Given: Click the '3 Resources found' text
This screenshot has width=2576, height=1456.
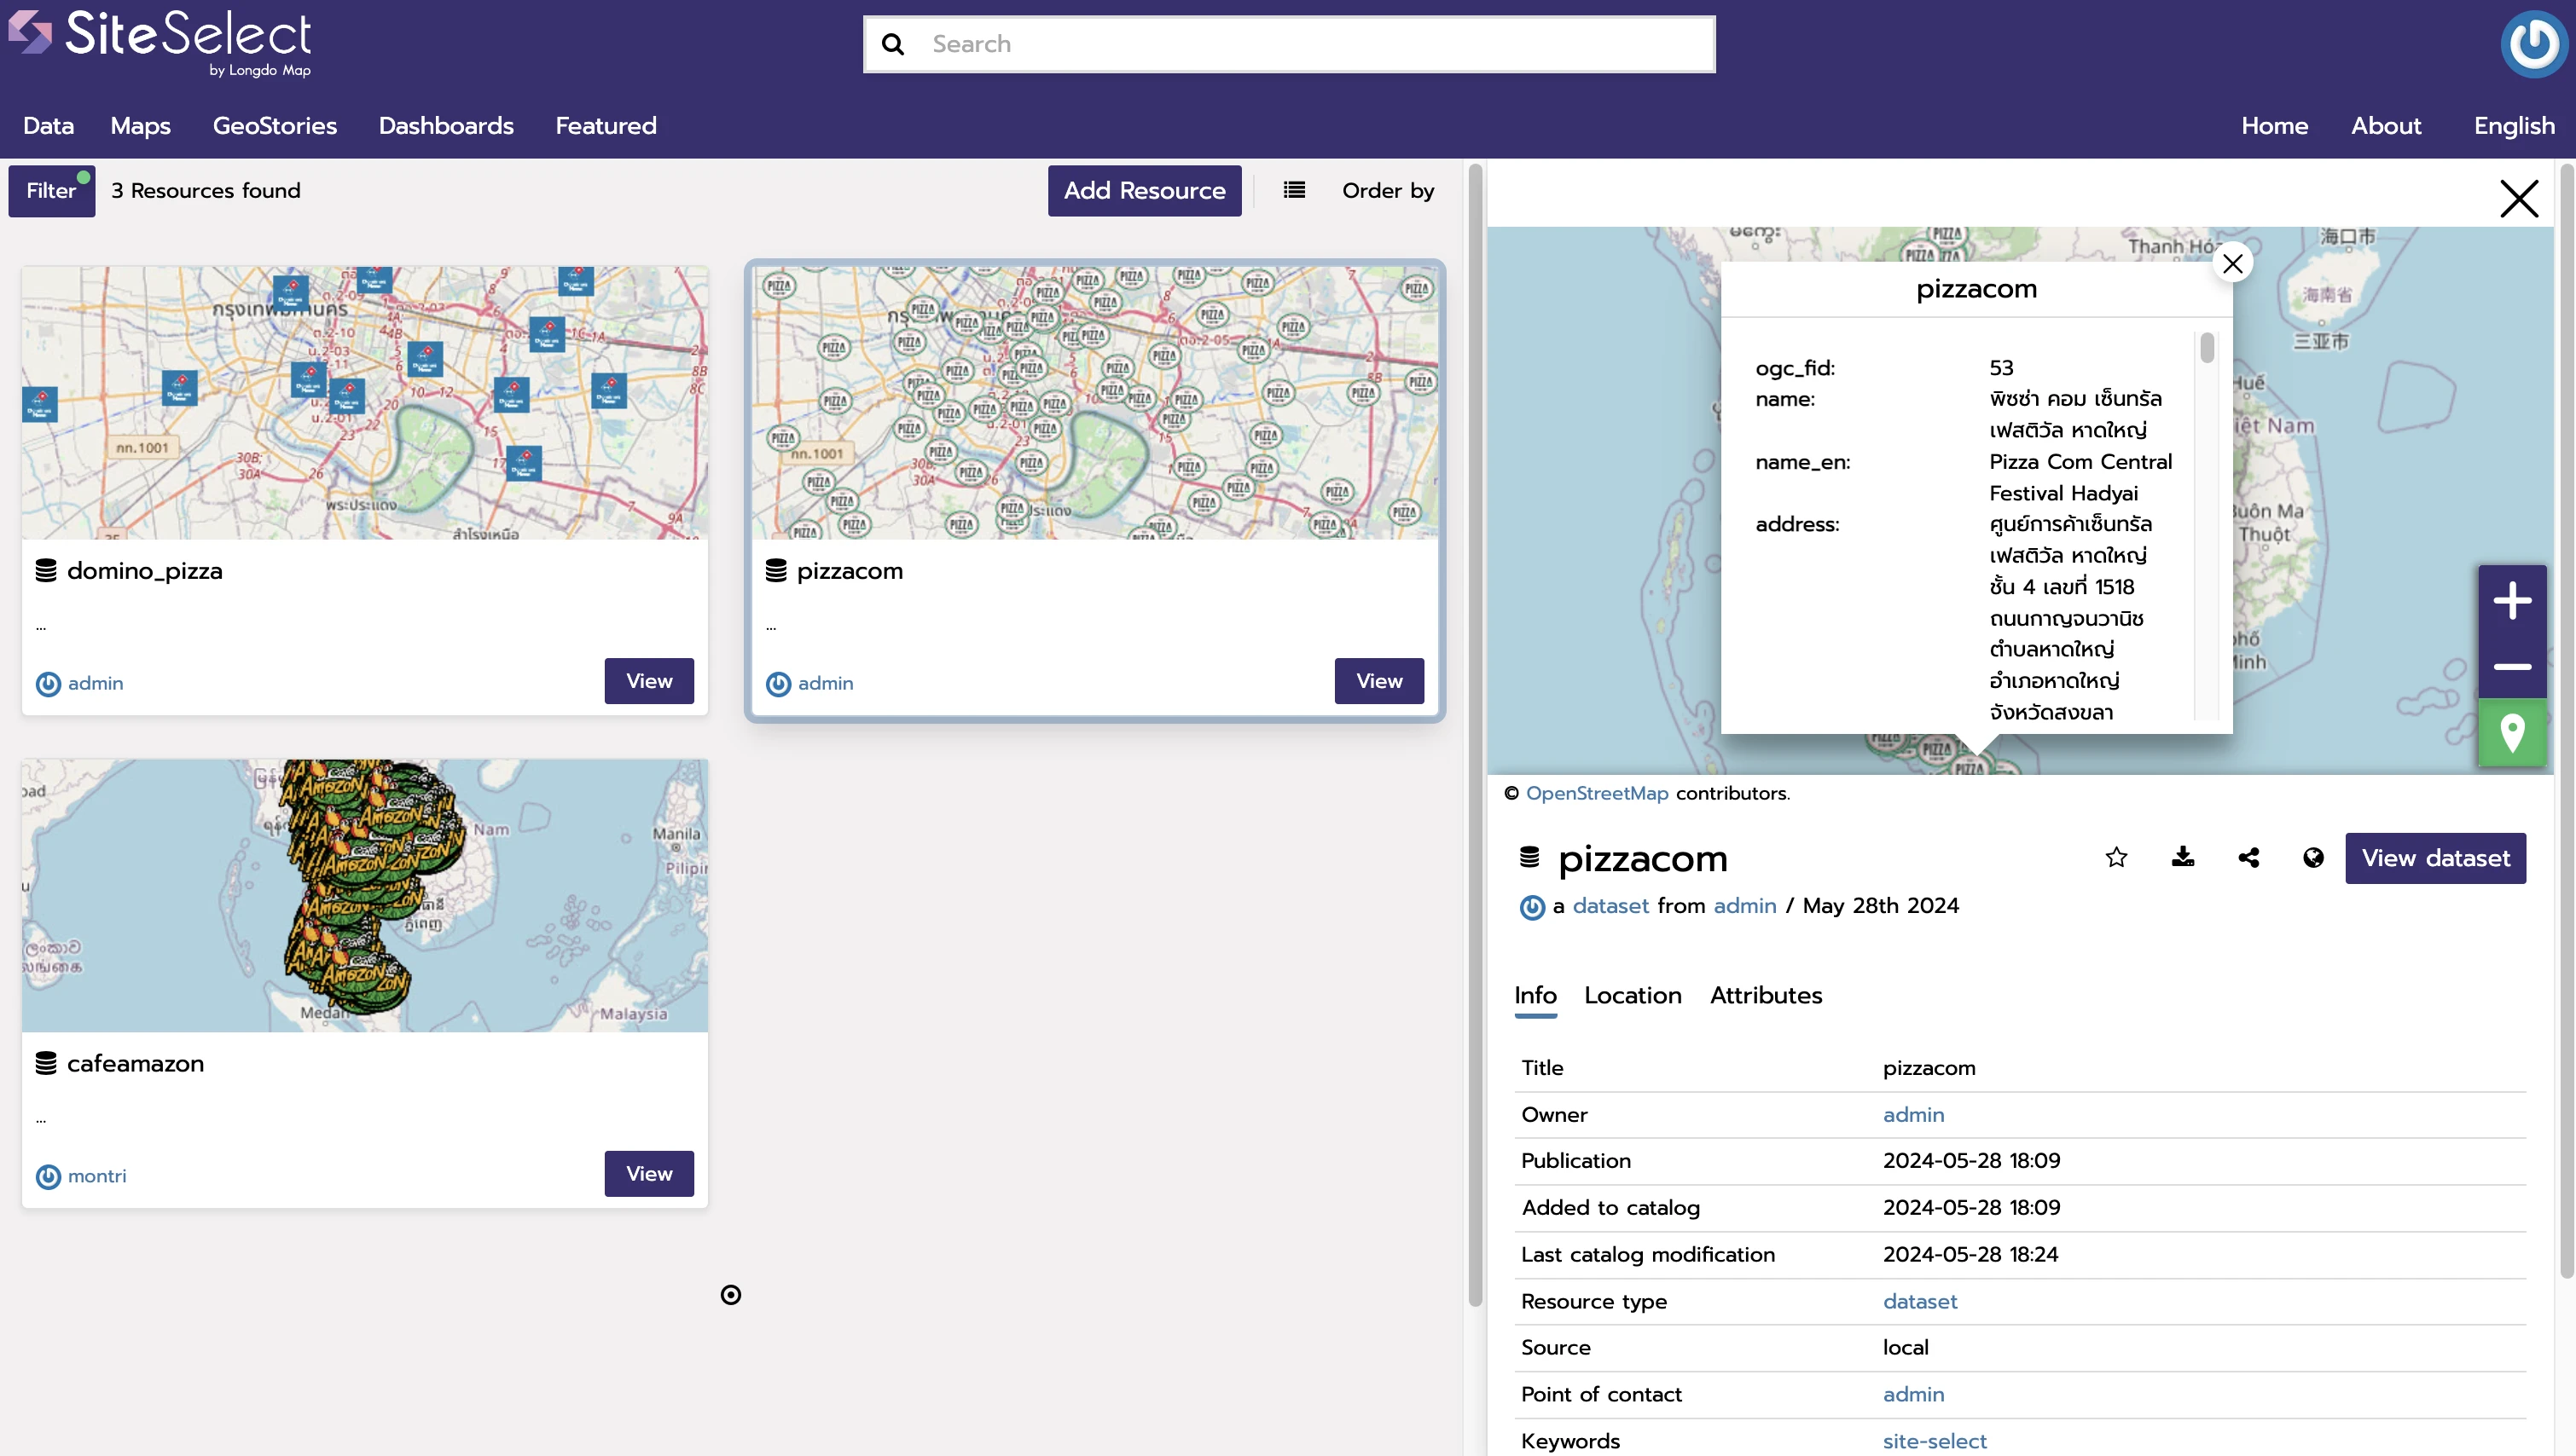Looking at the screenshot, I should (x=205, y=190).
